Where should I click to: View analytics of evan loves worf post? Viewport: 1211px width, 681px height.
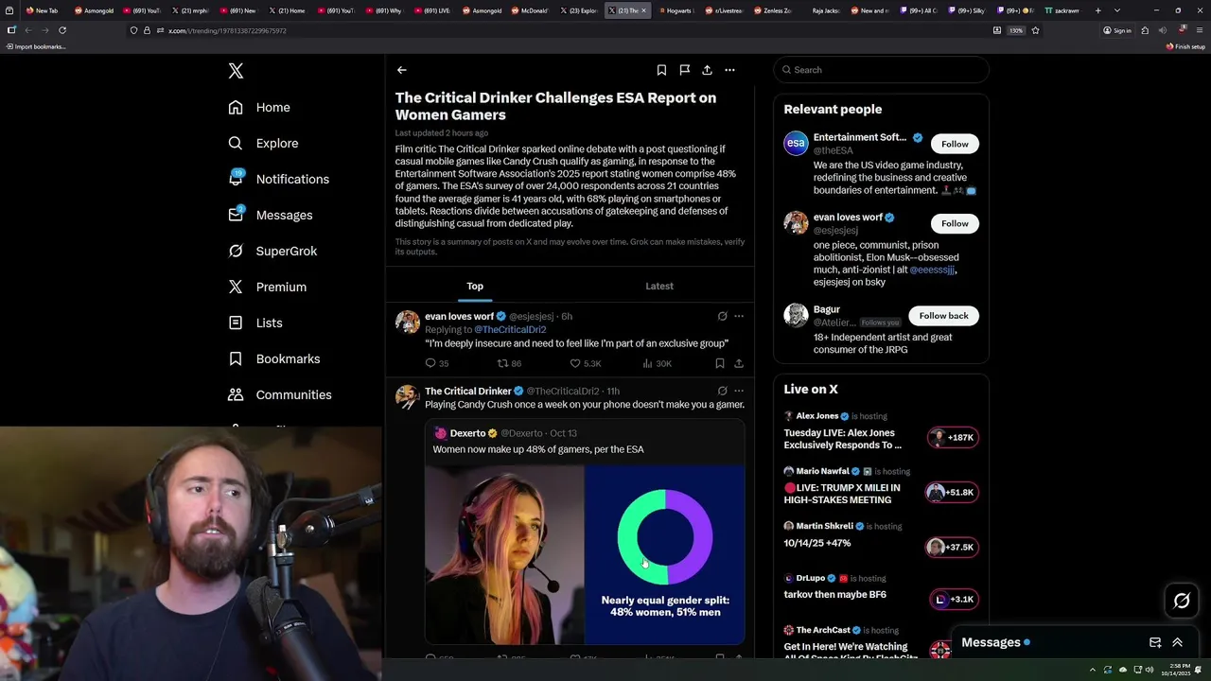(x=657, y=363)
